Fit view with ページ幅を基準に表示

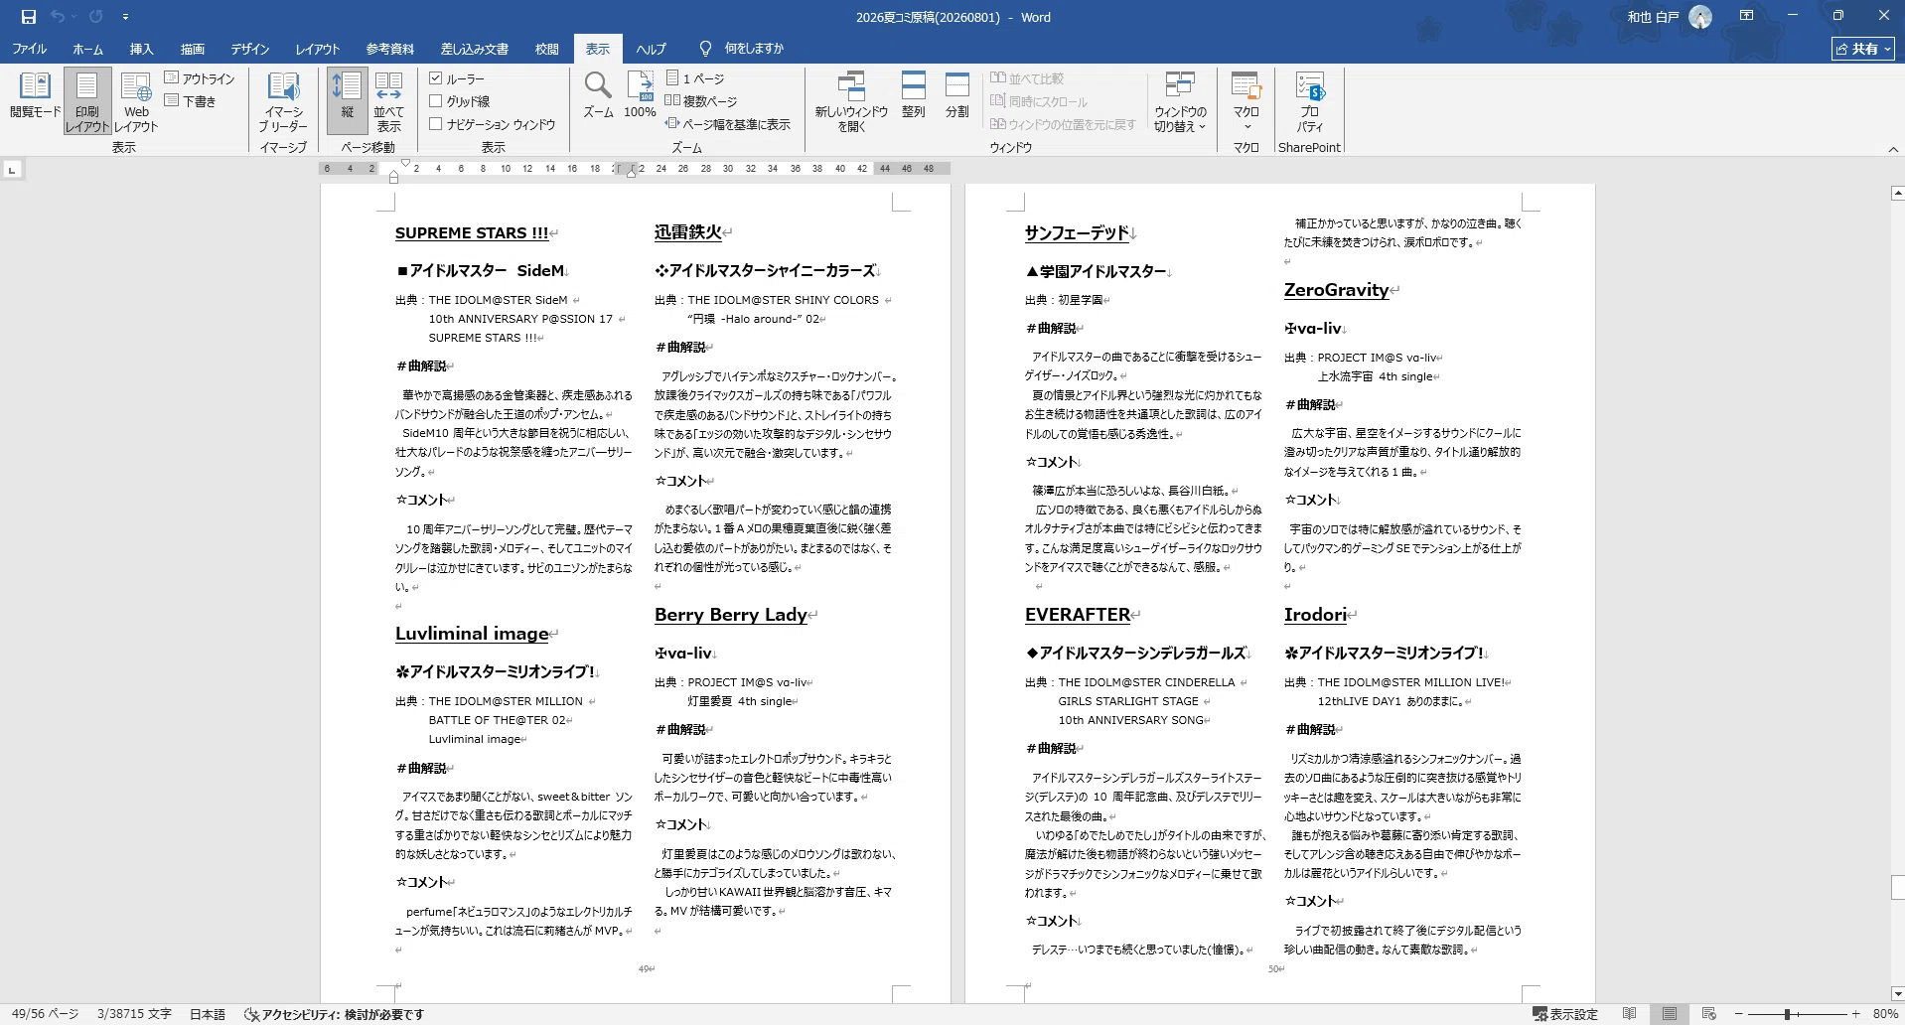tap(728, 124)
